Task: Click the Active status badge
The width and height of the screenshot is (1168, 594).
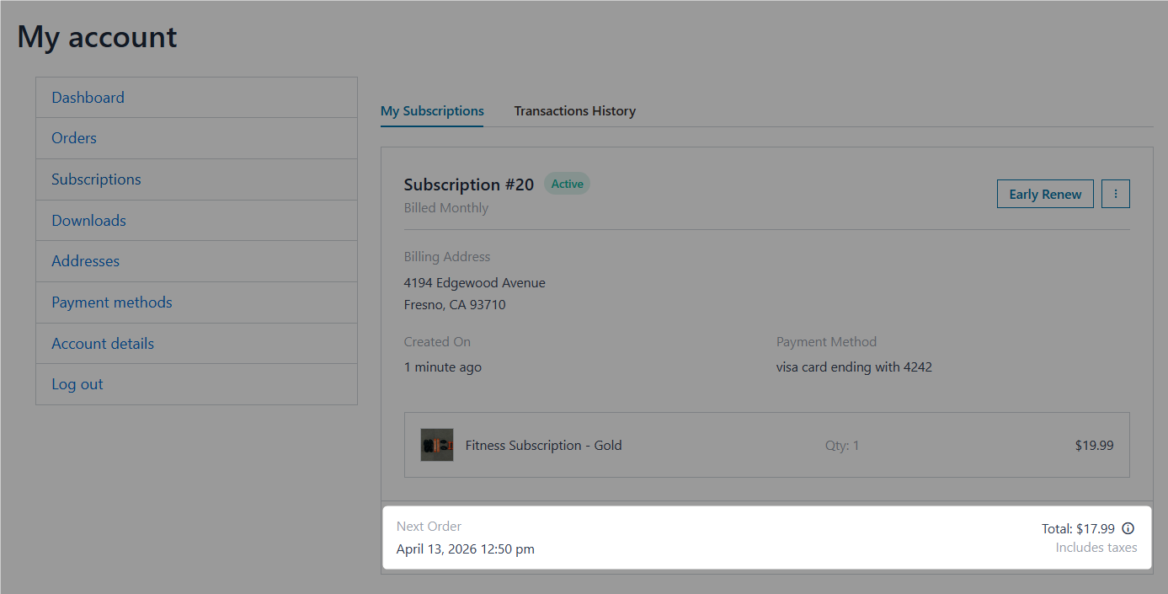Action: pyautogui.click(x=566, y=183)
